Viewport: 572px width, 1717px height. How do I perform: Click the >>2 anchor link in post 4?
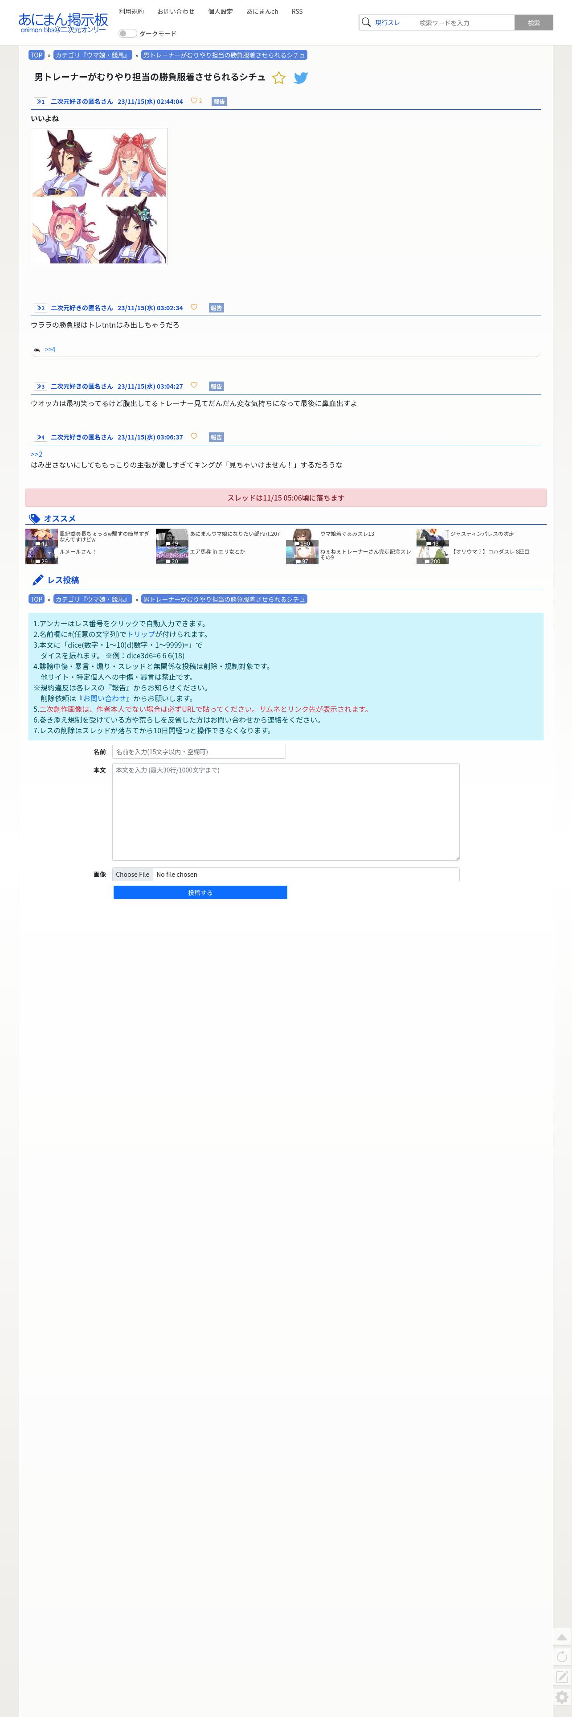click(37, 454)
